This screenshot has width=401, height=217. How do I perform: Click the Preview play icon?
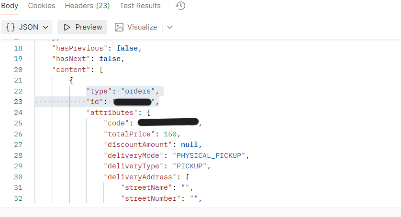[67, 27]
